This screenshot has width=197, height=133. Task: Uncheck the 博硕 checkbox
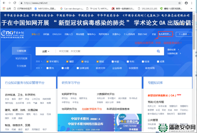click(67, 61)
